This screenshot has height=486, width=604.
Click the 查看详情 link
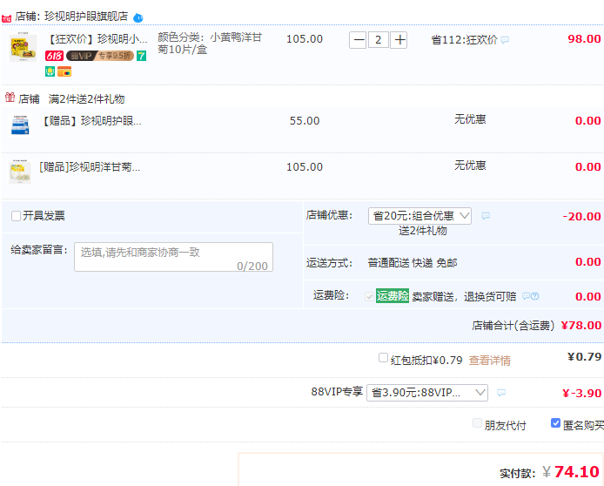[489, 361]
